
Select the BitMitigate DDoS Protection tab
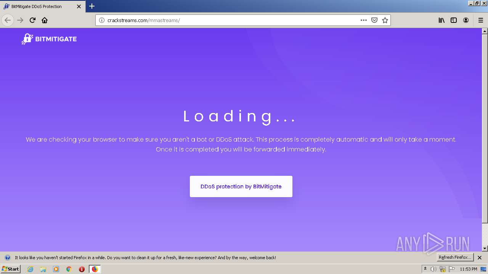point(42,6)
